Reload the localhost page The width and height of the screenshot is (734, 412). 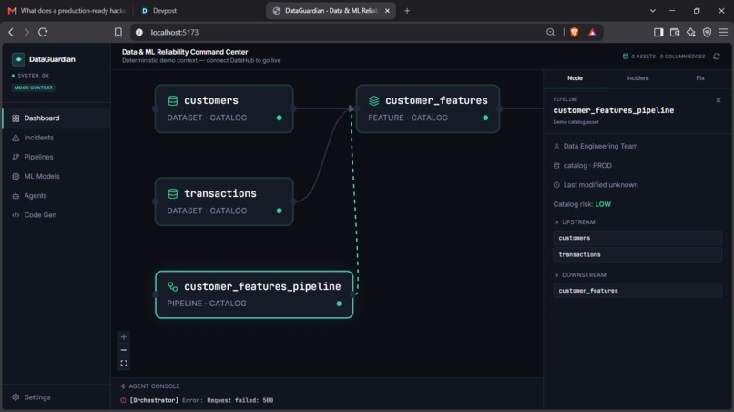43,32
